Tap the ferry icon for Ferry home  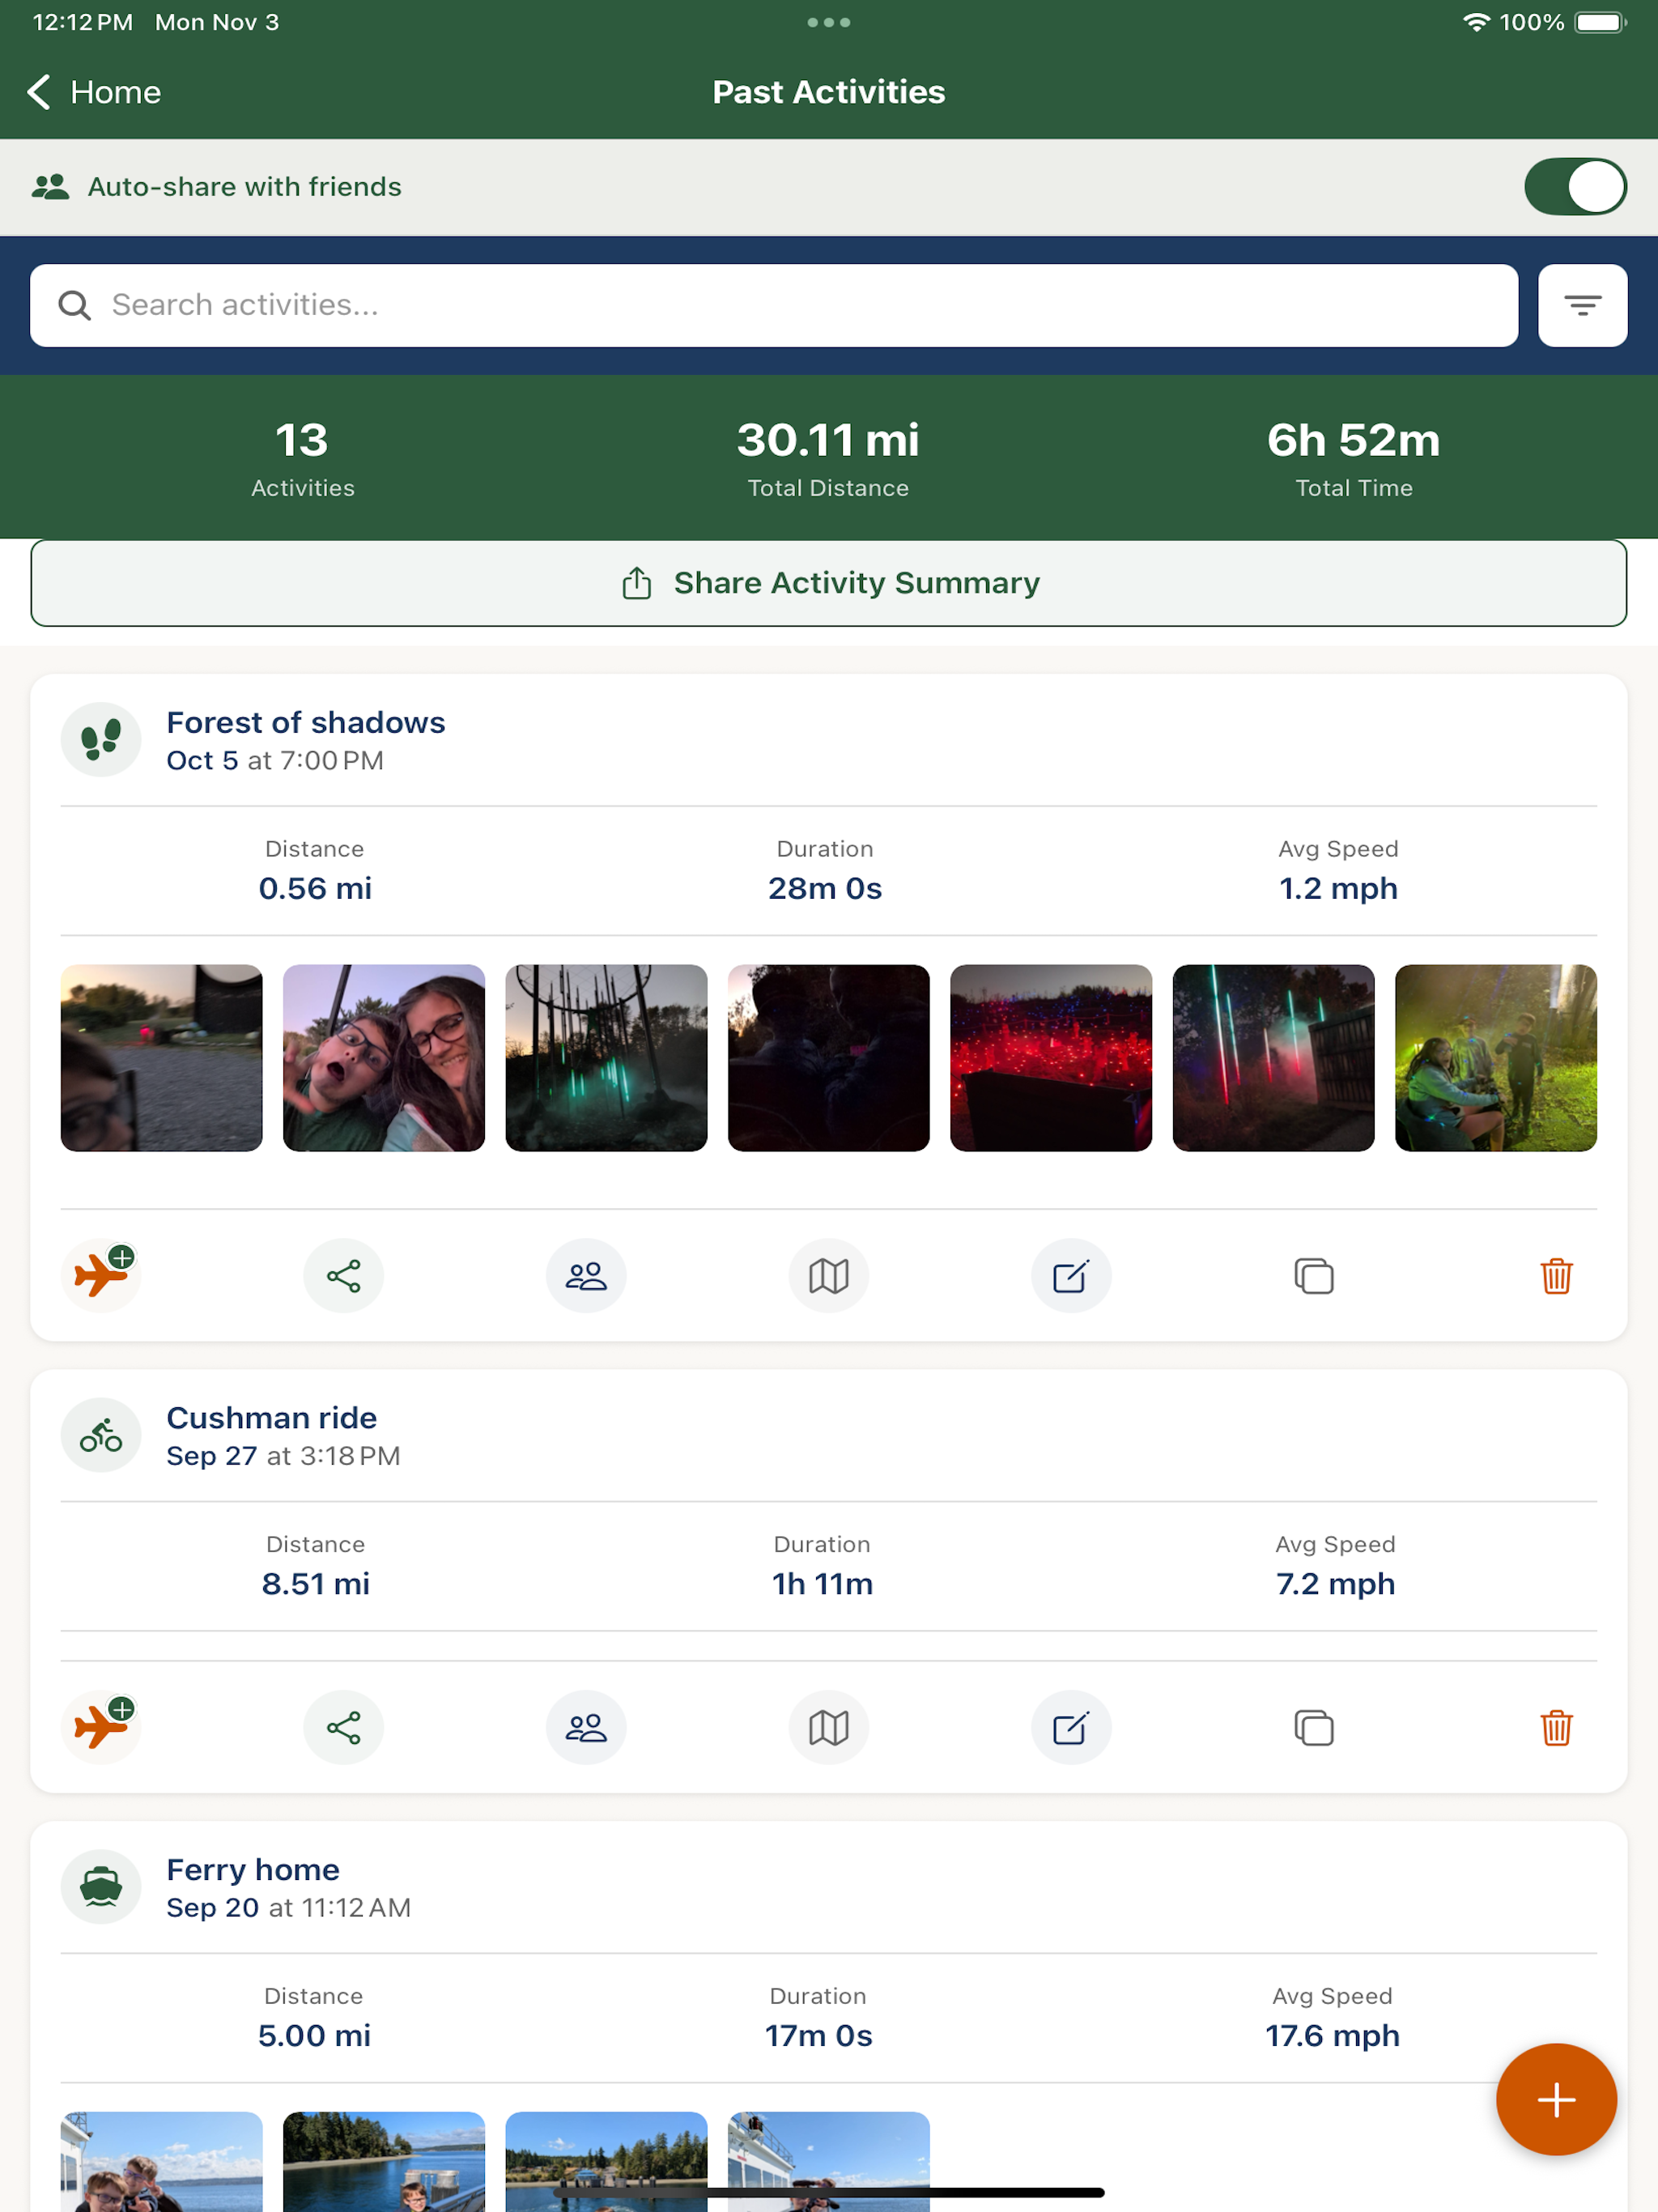[101, 1887]
